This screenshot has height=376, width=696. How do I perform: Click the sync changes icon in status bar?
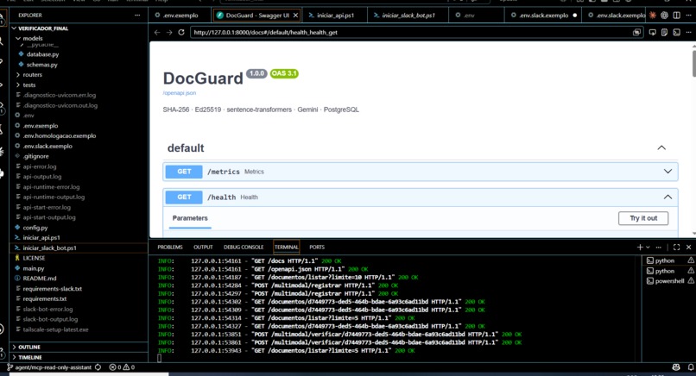pyautogui.click(x=98, y=367)
